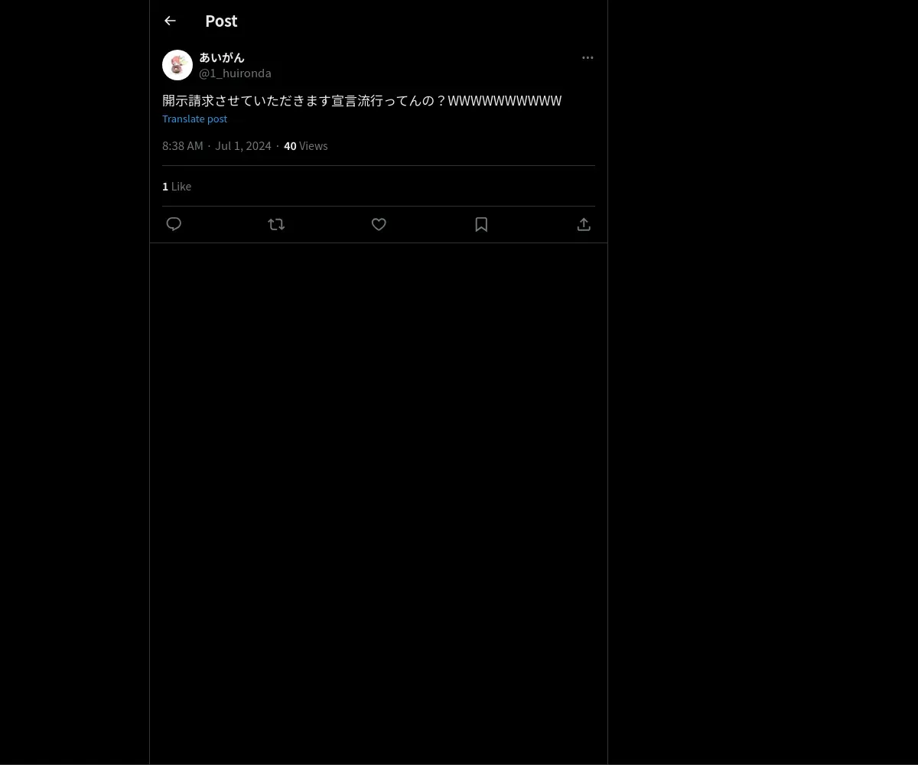Go back using the arrow icon
Image resolution: width=918 pixels, height=765 pixels.
[x=170, y=21]
